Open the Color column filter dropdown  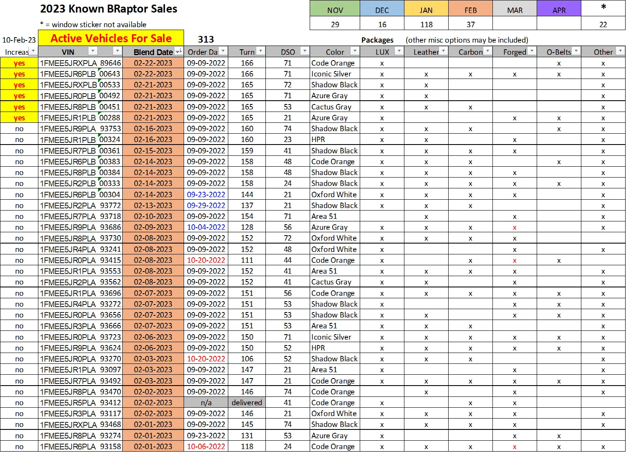tap(355, 51)
